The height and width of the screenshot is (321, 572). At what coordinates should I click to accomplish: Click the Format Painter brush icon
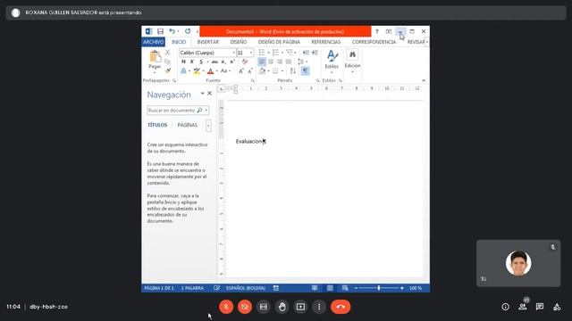coord(168,70)
